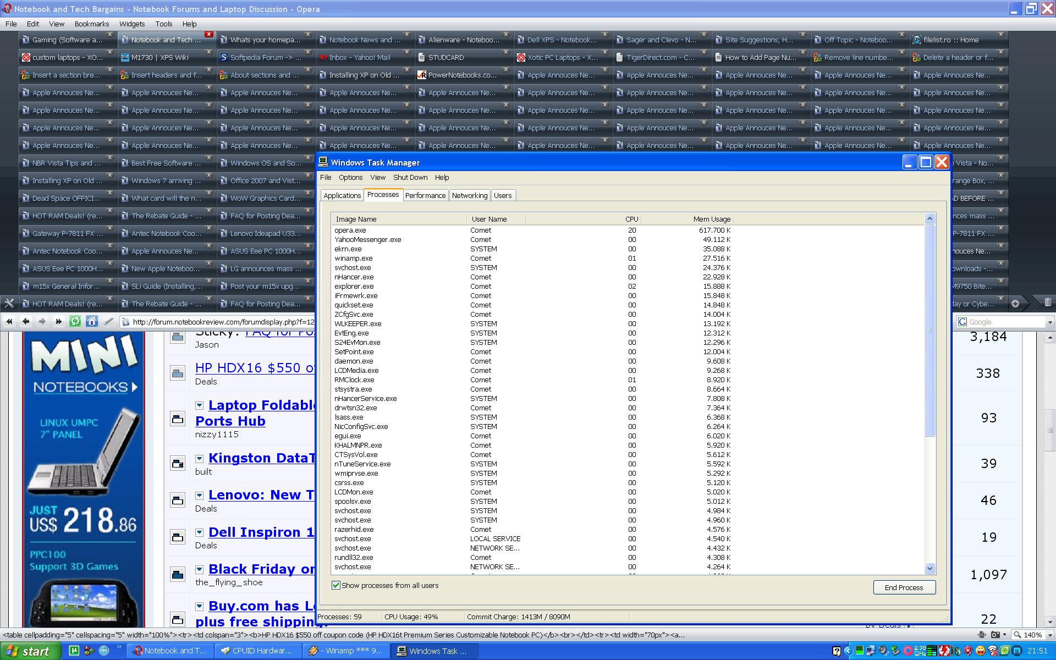Click the process list scroll up arrow
Screen dimensions: 1056x660
tap(930, 218)
